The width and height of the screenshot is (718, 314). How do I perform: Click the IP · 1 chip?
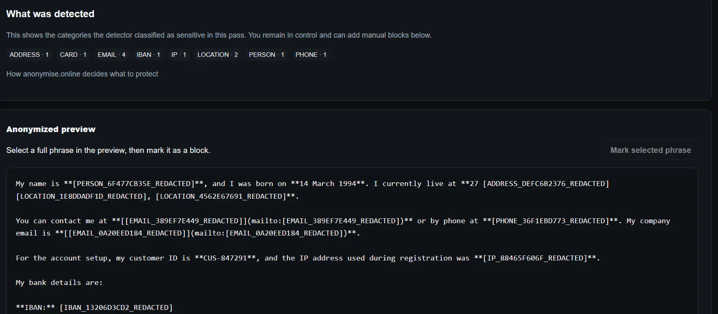click(179, 55)
